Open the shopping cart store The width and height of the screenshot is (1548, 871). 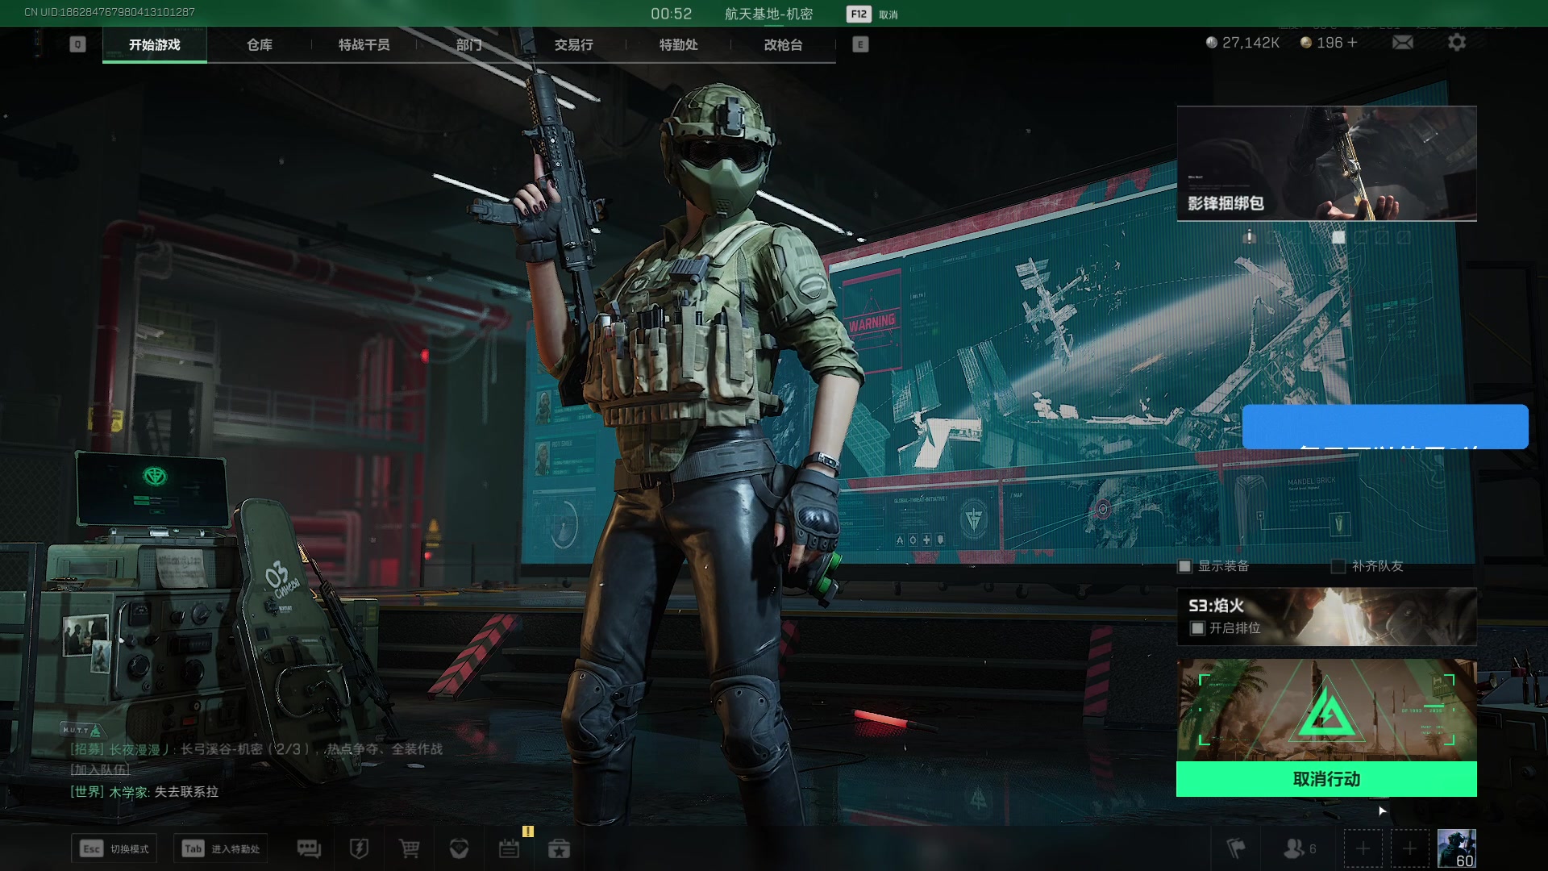(409, 848)
